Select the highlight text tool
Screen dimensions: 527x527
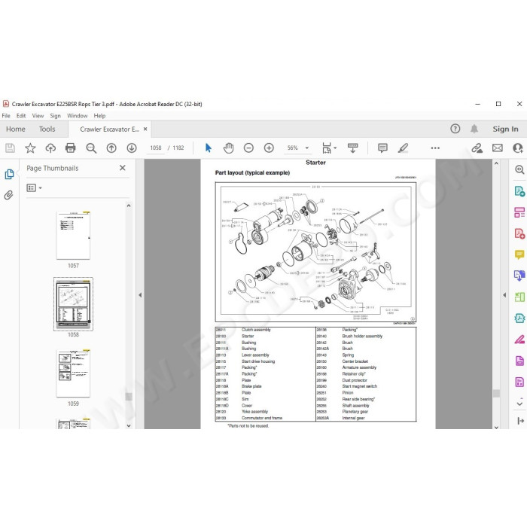403,148
